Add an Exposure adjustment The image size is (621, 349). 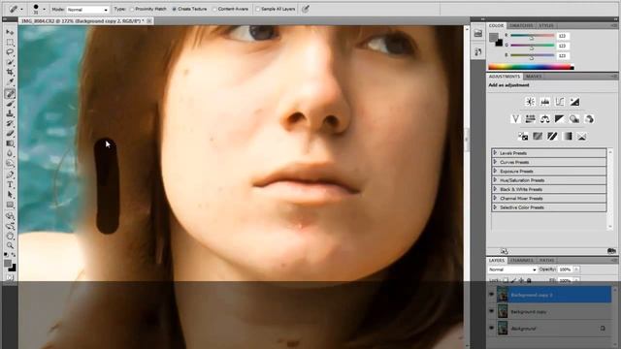coord(574,102)
